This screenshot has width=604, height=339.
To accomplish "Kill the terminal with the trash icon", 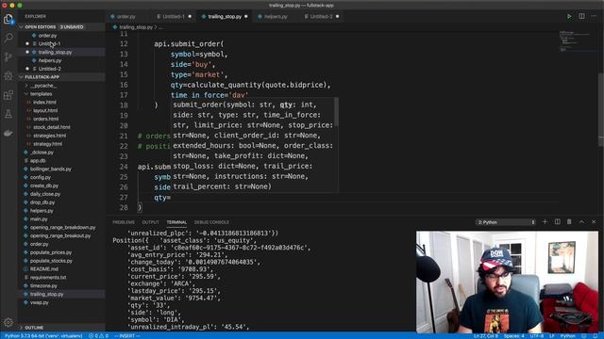I will pos(569,222).
